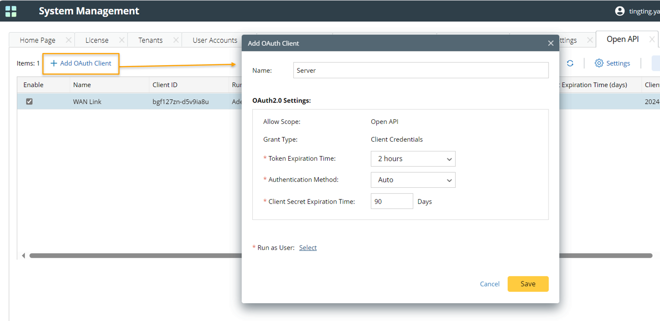
Task: Close the Home Page tab
Action: pyautogui.click(x=69, y=40)
